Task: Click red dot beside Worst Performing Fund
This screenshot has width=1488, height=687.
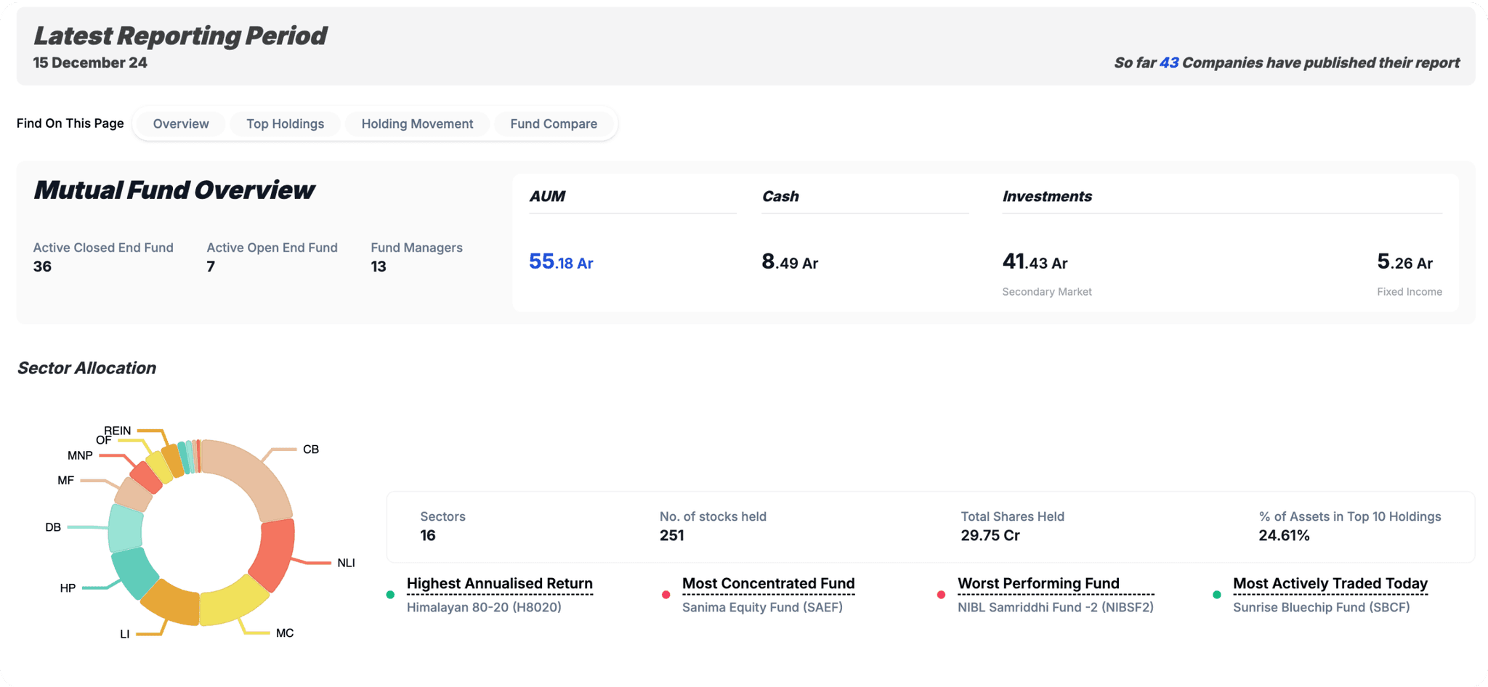Action: click(x=941, y=595)
